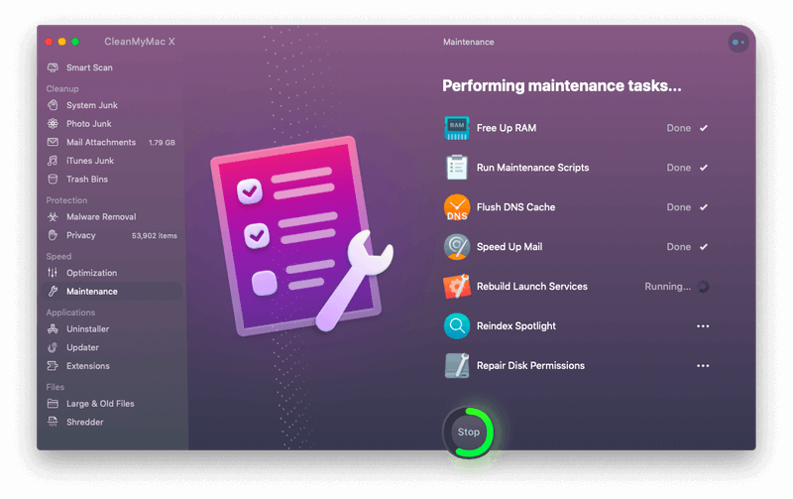The width and height of the screenshot is (793, 499).
Task: Click the Malware Removal biohazard icon
Action: point(53,216)
